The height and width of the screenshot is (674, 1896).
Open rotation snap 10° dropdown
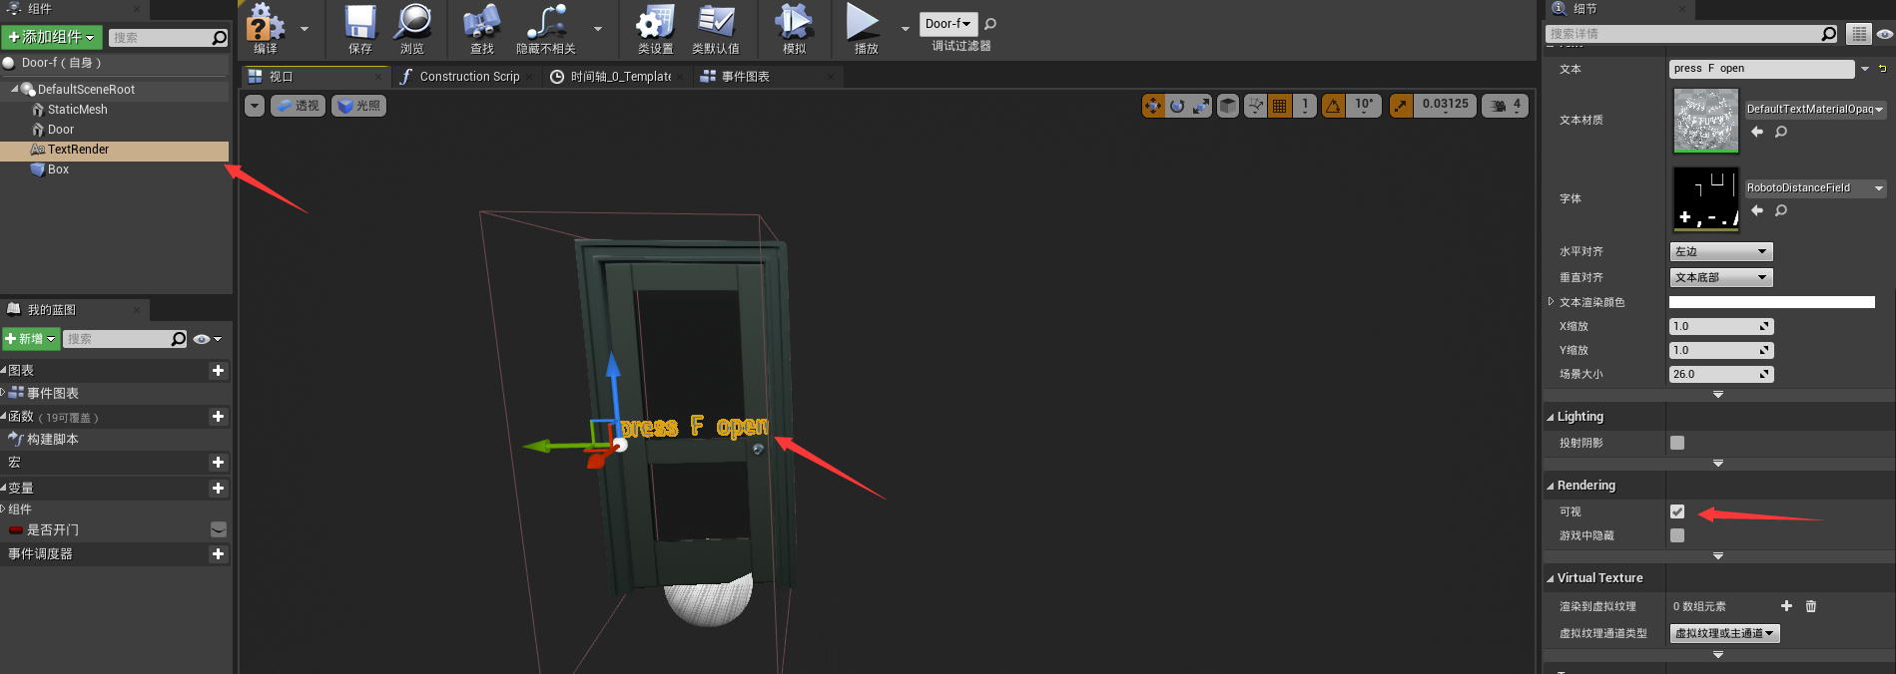(1364, 106)
